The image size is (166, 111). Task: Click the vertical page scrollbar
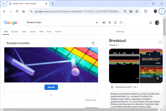[164, 27]
